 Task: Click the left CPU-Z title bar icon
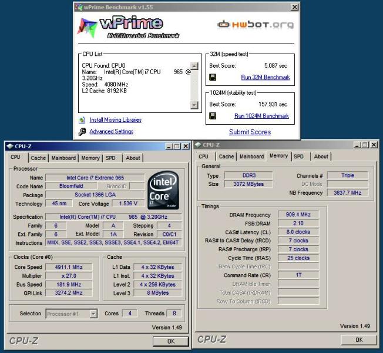tap(10, 146)
